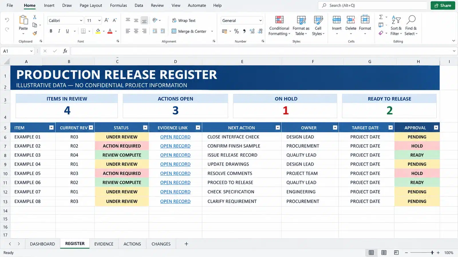This screenshot has width=458, height=257.
Task: Click Decrease Decimal icon
Action: click(260, 31)
